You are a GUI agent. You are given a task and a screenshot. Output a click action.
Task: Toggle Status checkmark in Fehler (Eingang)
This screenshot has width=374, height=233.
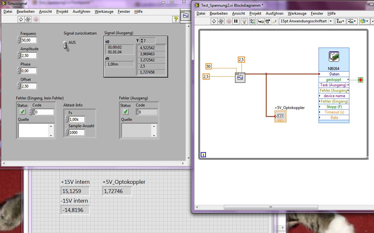22,112
